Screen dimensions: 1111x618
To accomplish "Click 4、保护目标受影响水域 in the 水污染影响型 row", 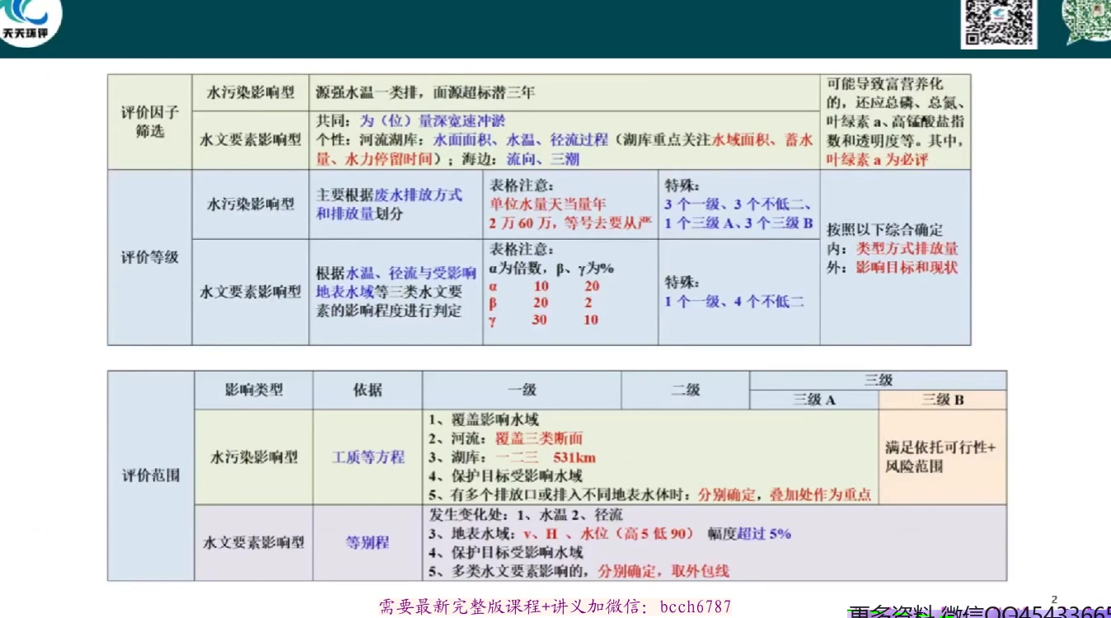I will (x=505, y=476).
